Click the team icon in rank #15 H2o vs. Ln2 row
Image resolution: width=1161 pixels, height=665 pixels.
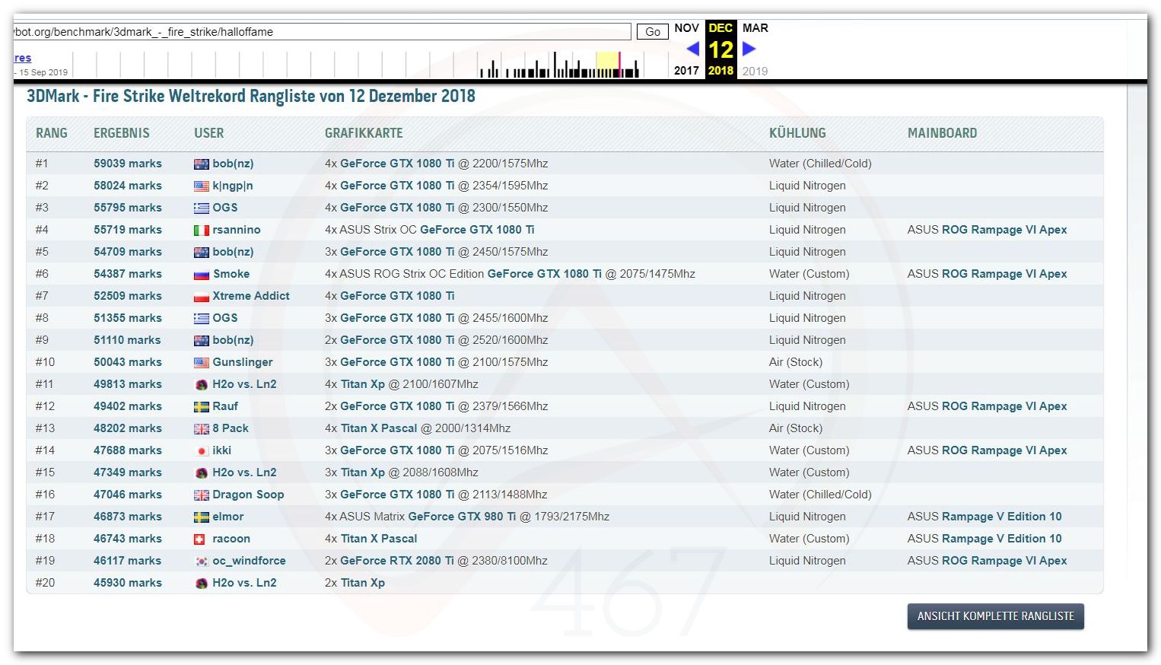(x=202, y=473)
